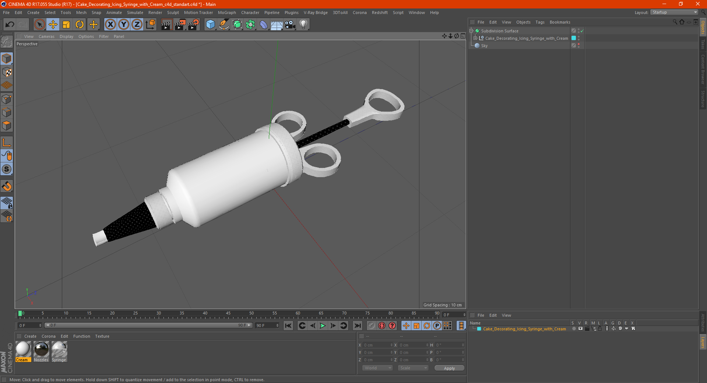
Task: Render to Picture Viewer
Action: coord(180,25)
